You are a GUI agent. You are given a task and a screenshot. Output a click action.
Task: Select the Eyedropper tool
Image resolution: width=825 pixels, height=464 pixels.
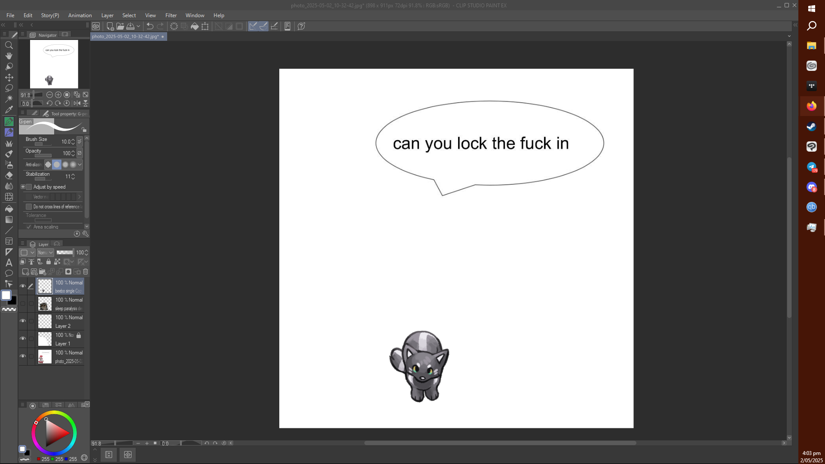pyautogui.click(x=9, y=109)
